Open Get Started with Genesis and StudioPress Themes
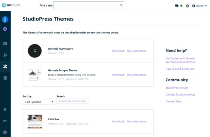The image size is (210, 137). [180, 60]
